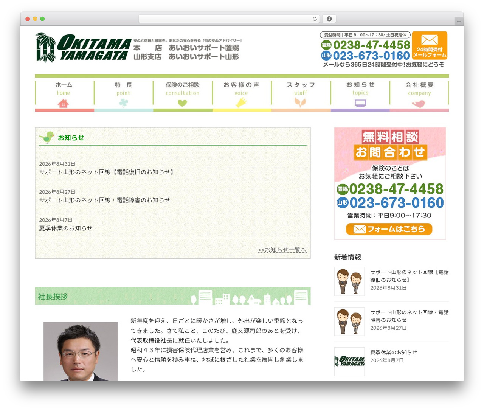Click header phone number 023-673-0160
Image resolution: width=484 pixels, height=410 pixels.
coord(371,56)
